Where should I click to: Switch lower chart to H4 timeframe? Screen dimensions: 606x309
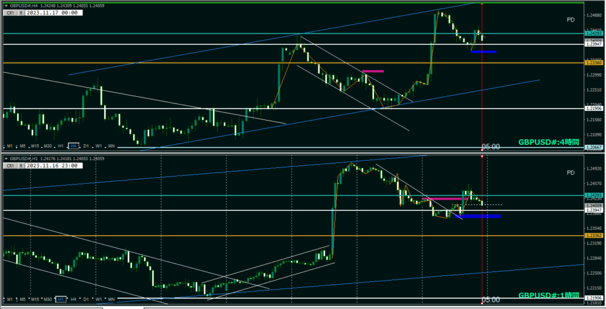pos(73,300)
